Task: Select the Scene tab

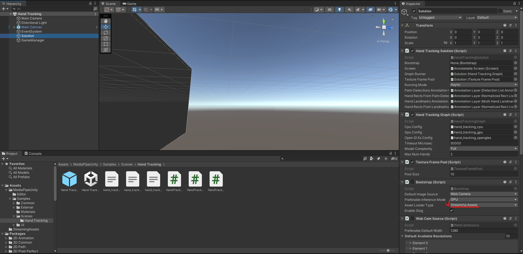Action: coord(109,4)
